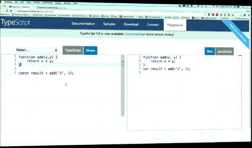Open the API Docs bookmark folder

tap(38, 15)
